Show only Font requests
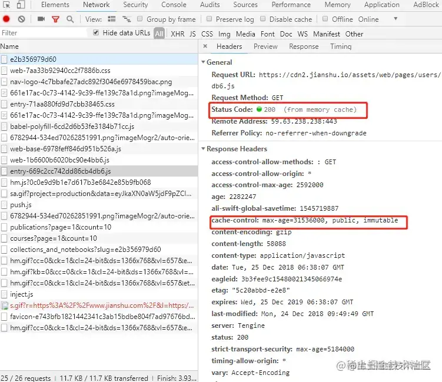This screenshot has height=382, width=442. click(268, 34)
